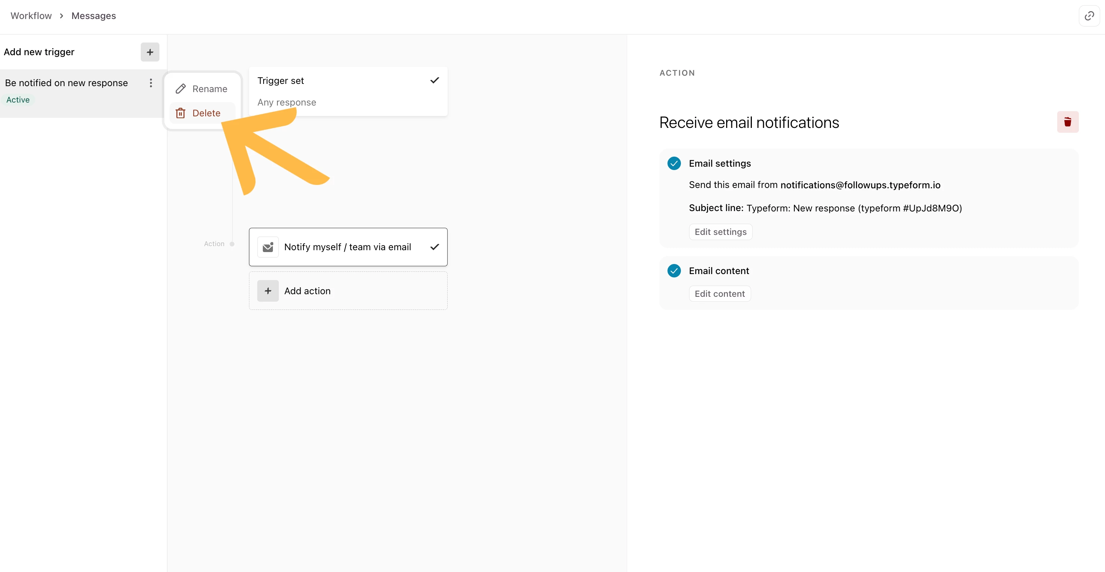
Task: Go to Workflow in the breadcrumb
Action: click(31, 16)
